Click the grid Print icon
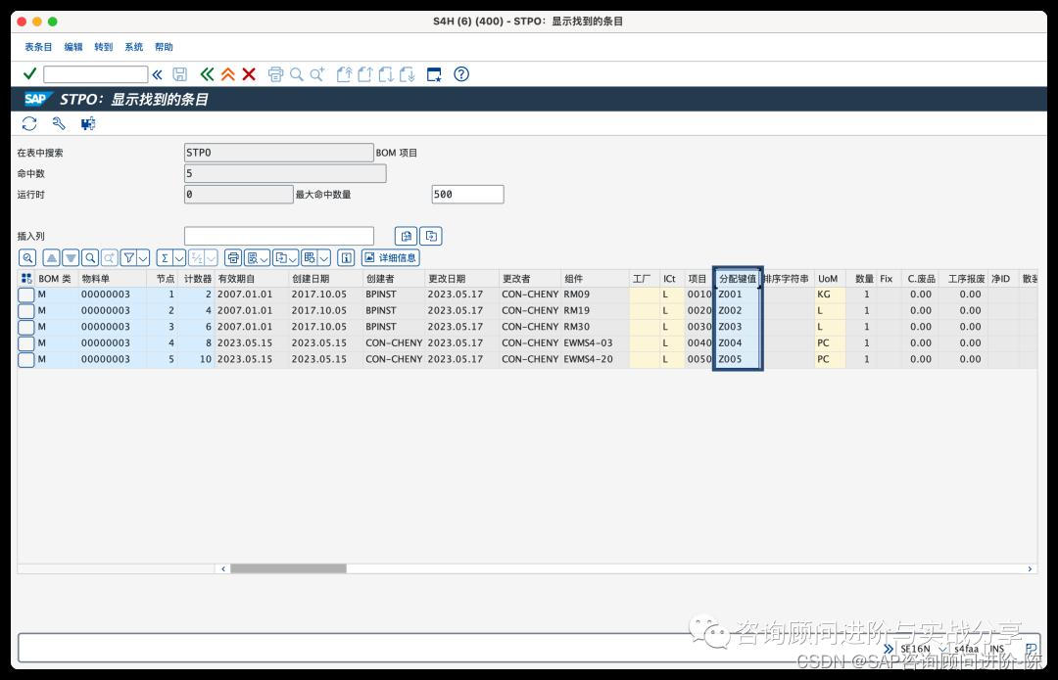 [x=233, y=257]
